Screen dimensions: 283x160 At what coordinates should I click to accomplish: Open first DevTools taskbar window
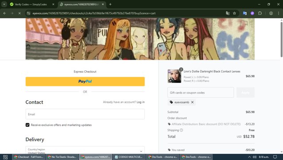pyautogui.click(x=163, y=157)
